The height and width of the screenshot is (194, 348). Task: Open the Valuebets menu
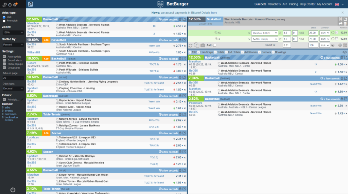[274, 4]
